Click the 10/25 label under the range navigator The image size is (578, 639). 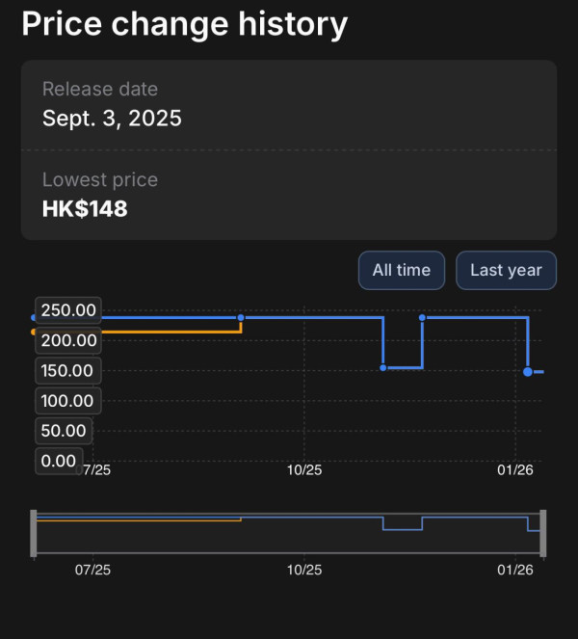[x=304, y=570]
